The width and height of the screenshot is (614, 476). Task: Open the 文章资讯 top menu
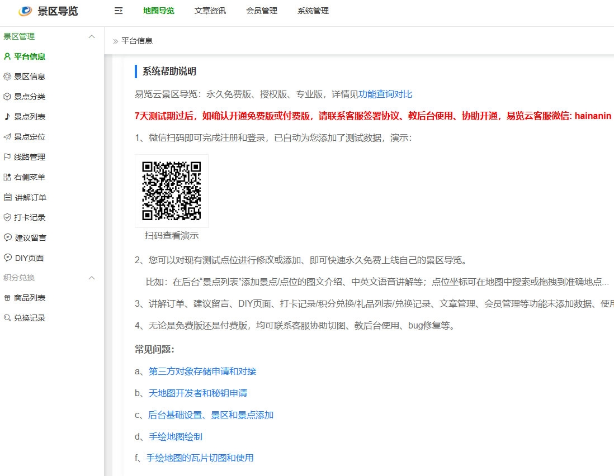click(x=210, y=11)
